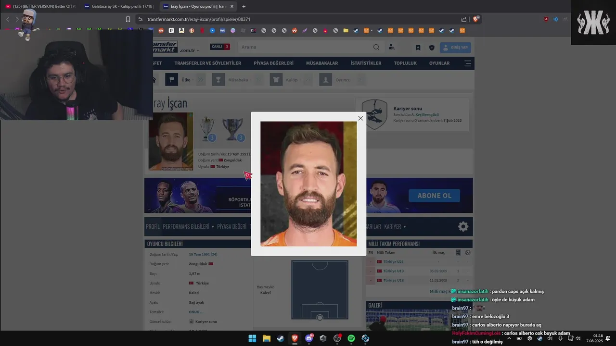Expand the .com.tr country domain dropdown

[189, 50]
